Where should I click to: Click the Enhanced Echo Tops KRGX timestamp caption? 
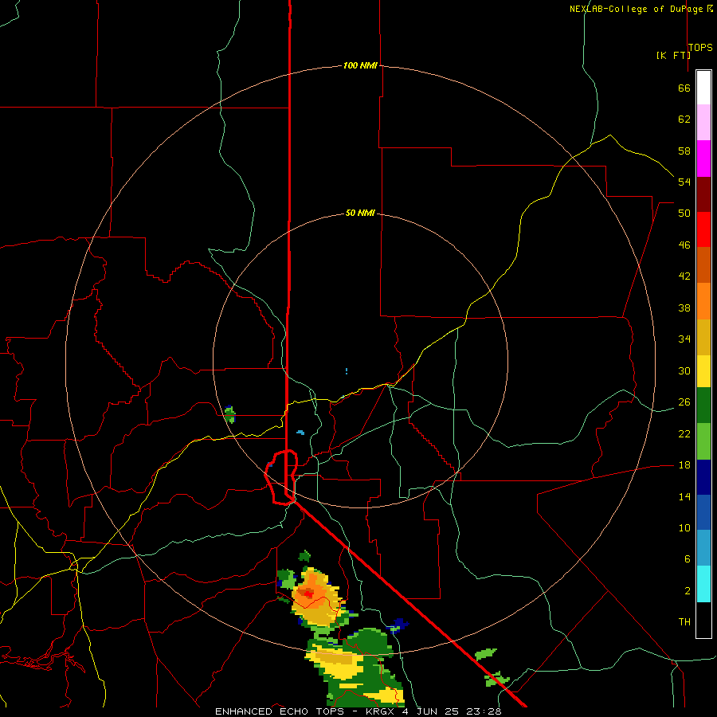[358, 711]
